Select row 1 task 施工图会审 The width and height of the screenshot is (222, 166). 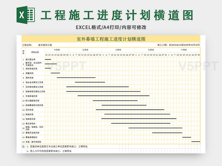click(31, 59)
